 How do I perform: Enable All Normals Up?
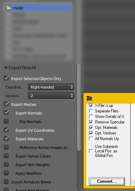(91, 139)
